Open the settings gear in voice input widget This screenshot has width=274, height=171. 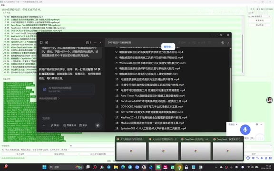(x=257, y=124)
